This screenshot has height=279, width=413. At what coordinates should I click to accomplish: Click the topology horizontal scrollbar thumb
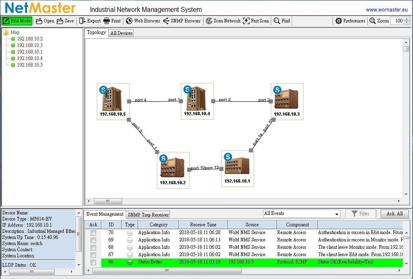coord(108,201)
